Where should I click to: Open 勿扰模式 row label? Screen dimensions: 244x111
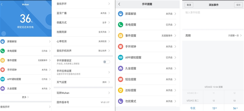tap(131, 101)
